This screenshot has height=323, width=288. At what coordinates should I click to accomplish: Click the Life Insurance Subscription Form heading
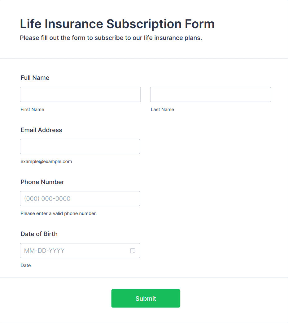point(117,24)
